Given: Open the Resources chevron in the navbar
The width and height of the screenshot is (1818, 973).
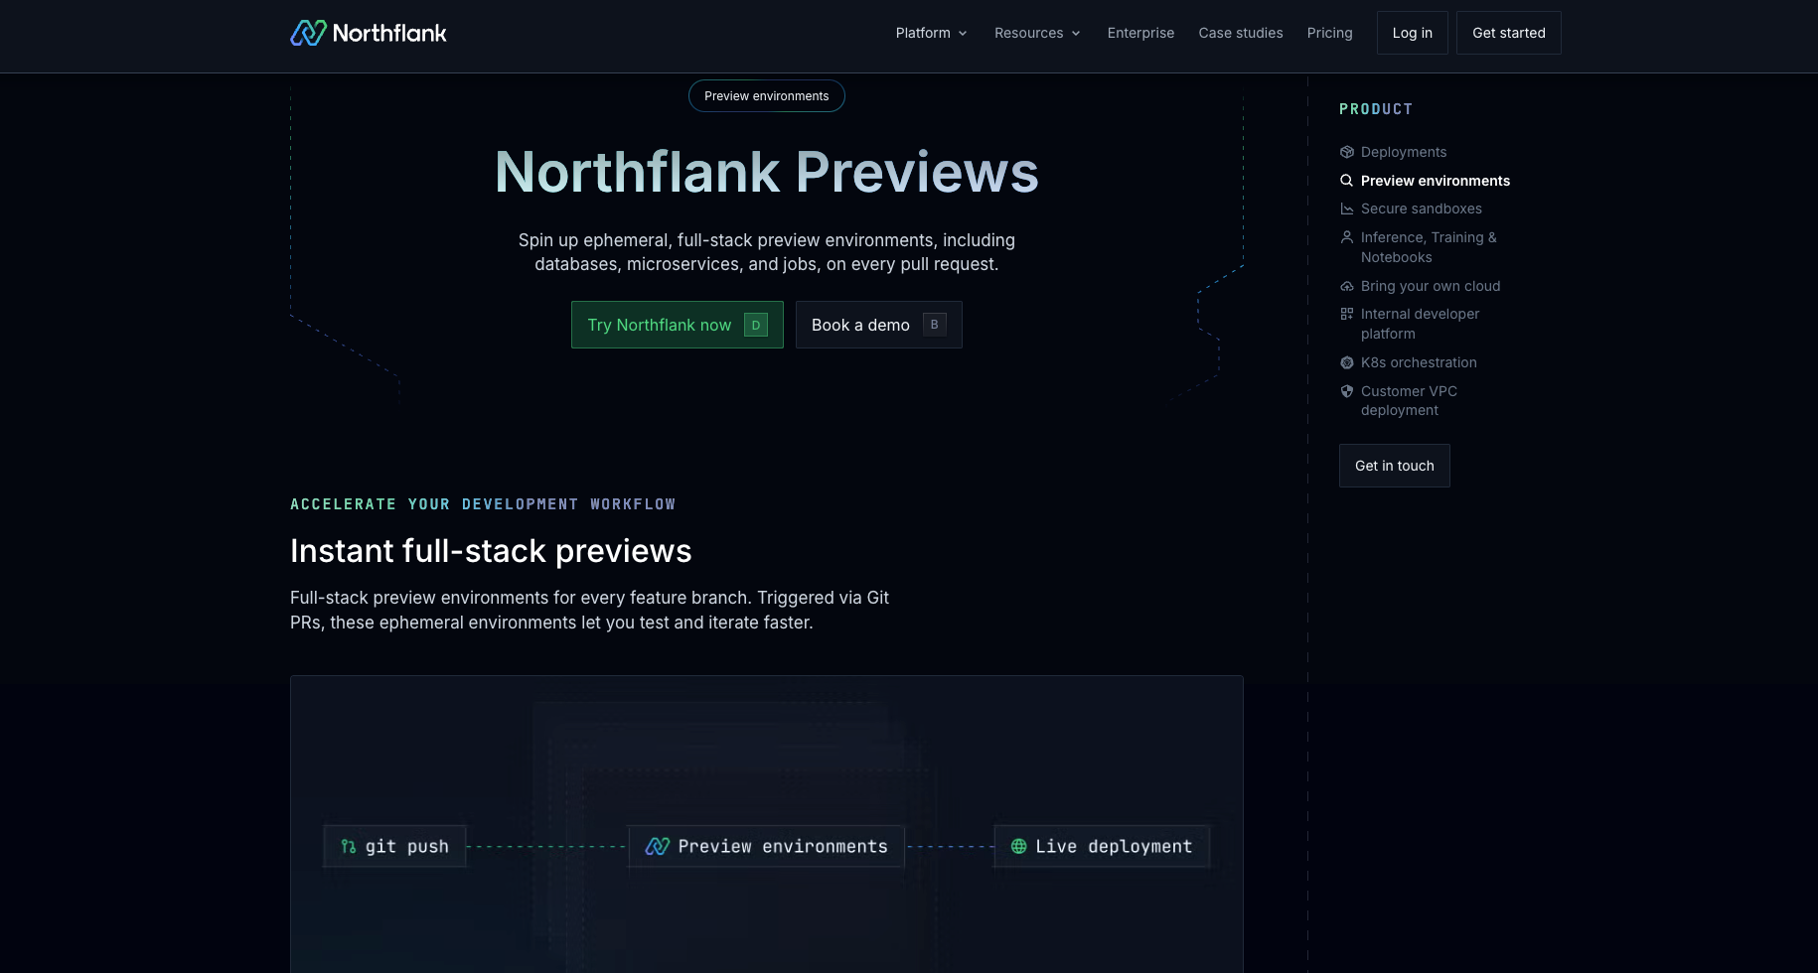Looking at the screenshot, I should click(x=1076, y=33).
